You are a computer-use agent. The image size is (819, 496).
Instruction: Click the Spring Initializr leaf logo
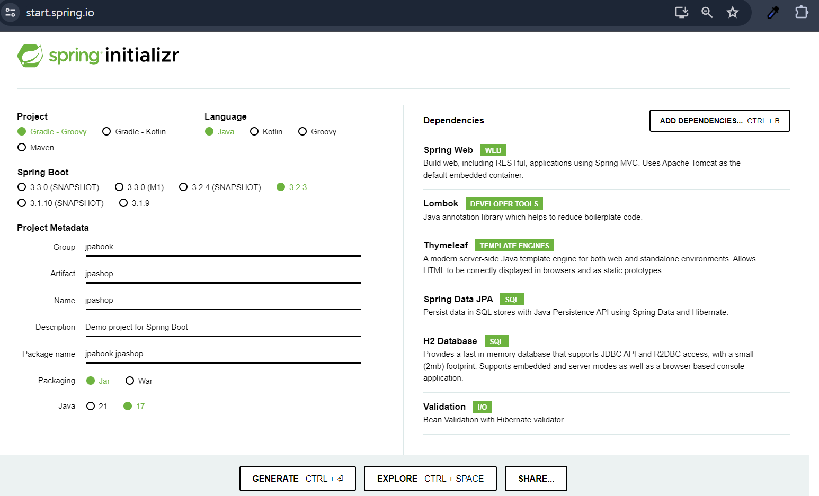pos(30,55)
